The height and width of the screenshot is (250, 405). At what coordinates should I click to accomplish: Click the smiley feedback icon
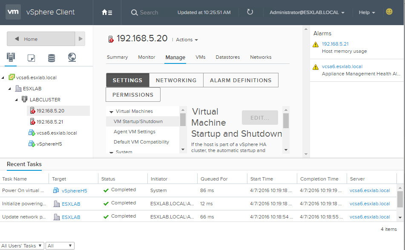coord(389,12)
